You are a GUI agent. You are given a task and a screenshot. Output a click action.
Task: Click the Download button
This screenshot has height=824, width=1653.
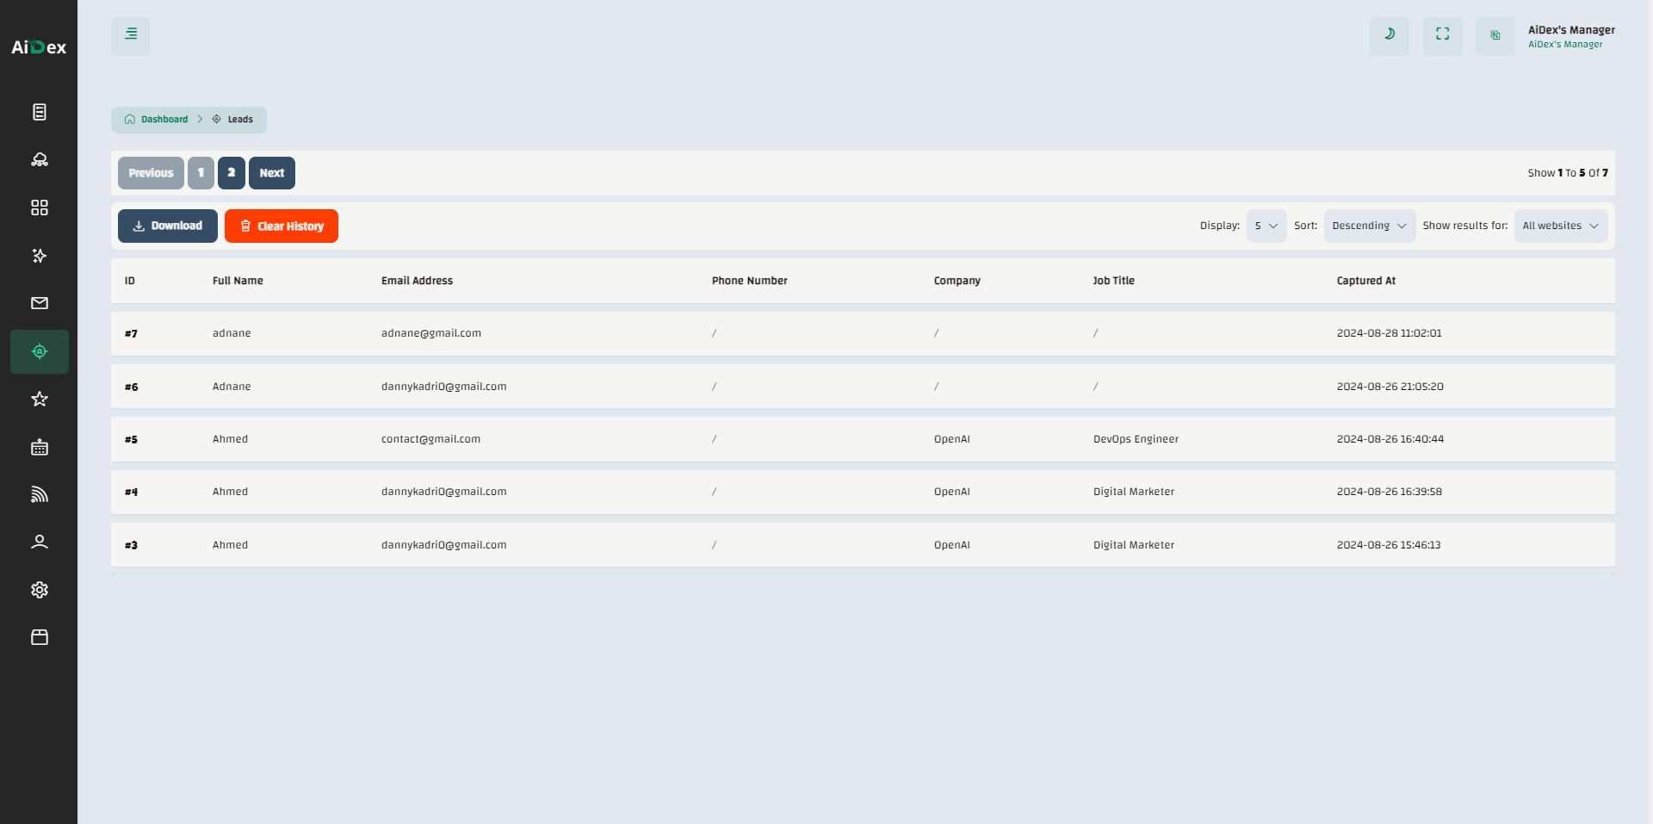tap(168, 226)
